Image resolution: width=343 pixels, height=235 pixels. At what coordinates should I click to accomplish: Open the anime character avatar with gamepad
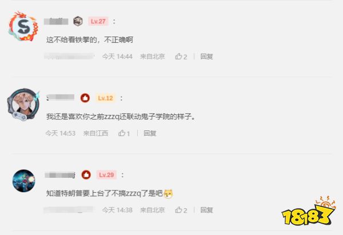pyautogui.click(x=23, y=105)
